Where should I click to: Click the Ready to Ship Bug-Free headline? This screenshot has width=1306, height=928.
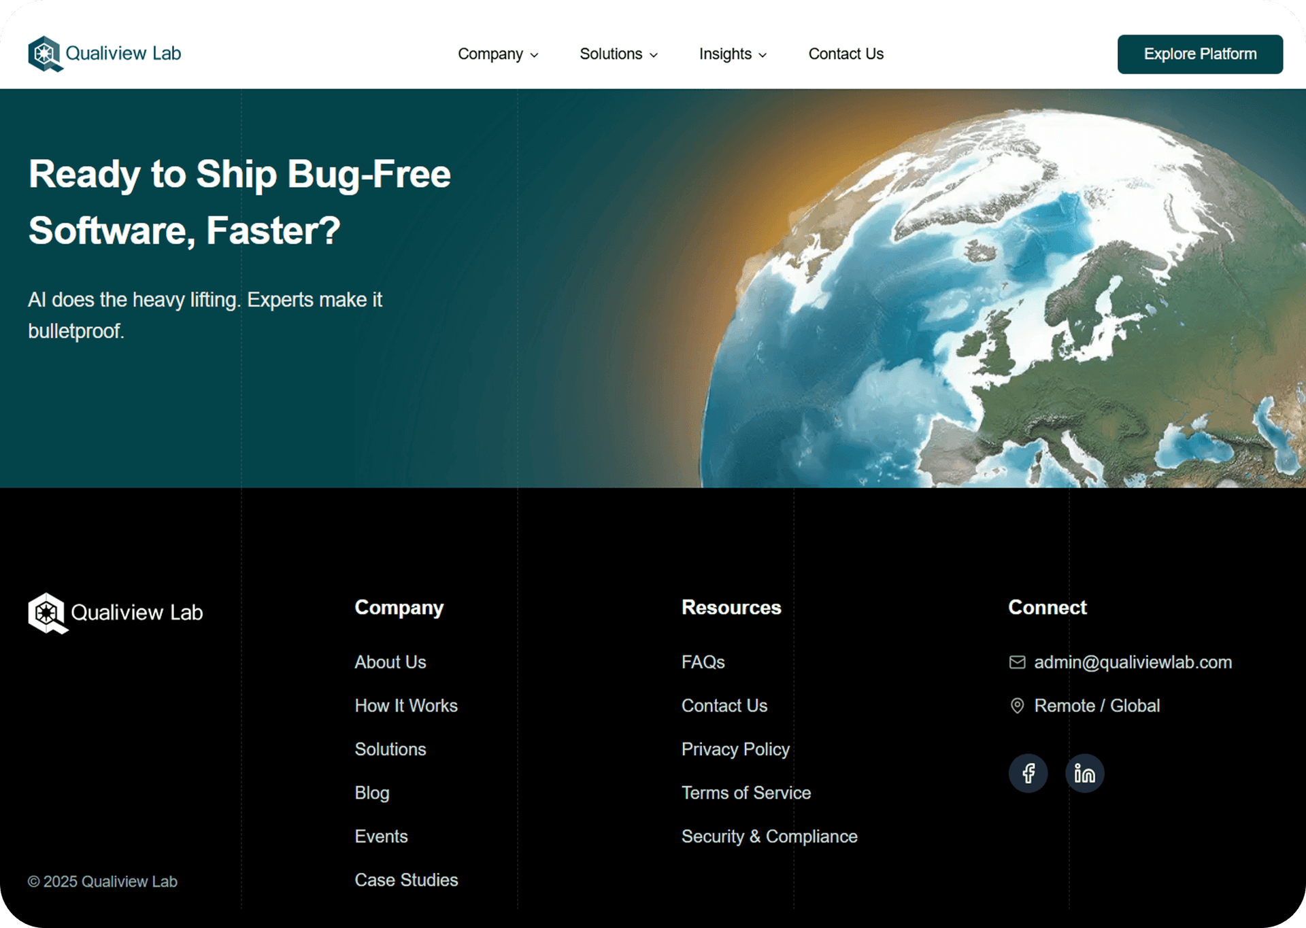[239, 202]
